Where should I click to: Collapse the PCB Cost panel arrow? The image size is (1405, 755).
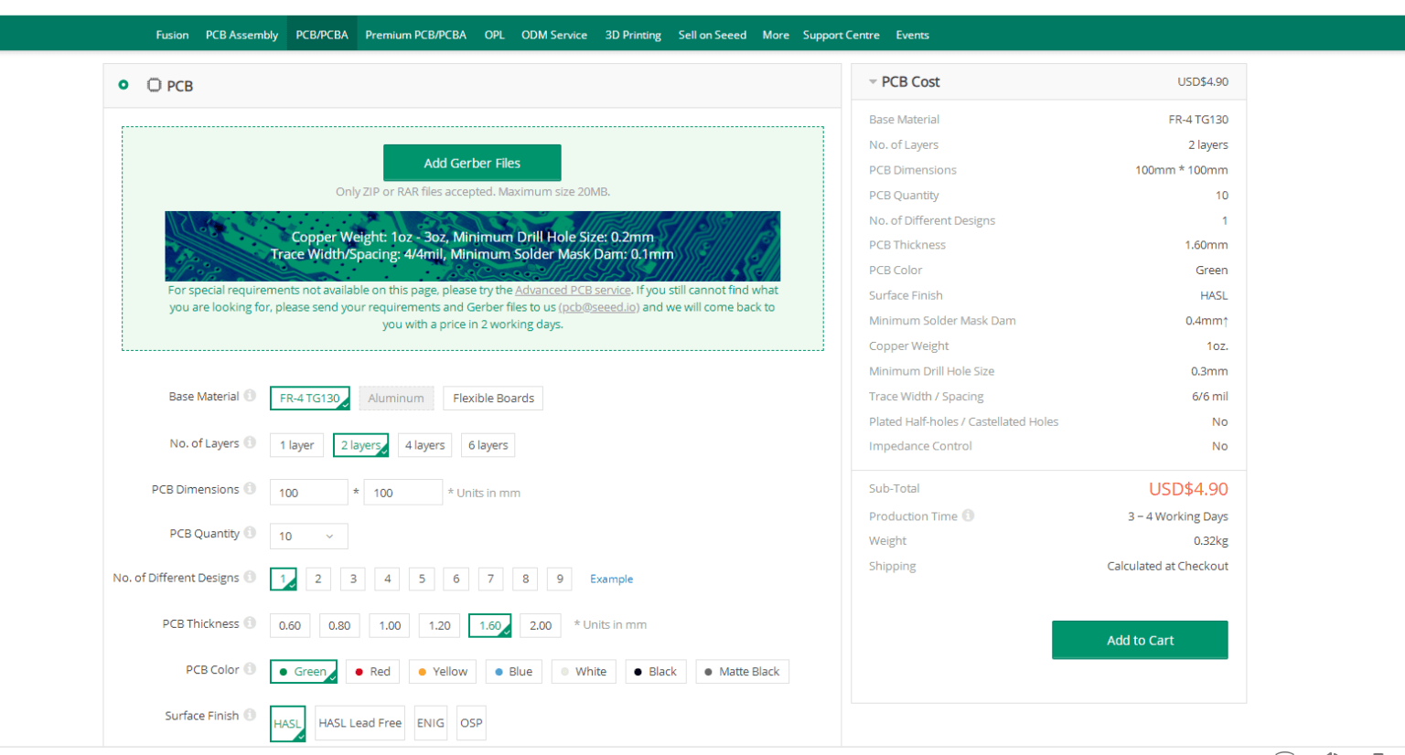click(x=873, y=82)
